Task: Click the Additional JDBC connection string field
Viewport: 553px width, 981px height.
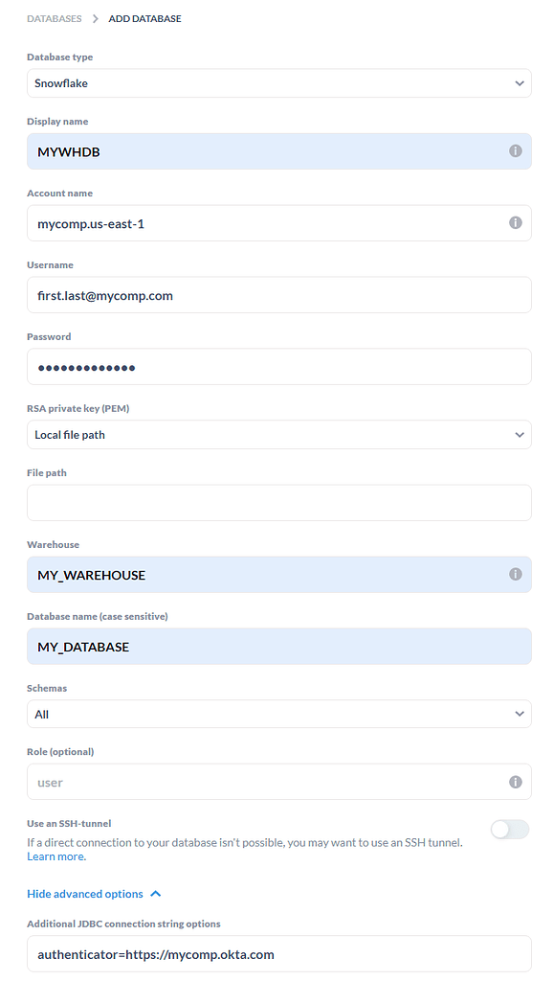Action: pos(277,954)
